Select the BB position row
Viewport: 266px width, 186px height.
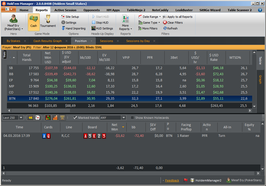coord(130,74)
